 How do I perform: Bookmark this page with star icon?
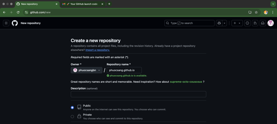click(256, 12)
